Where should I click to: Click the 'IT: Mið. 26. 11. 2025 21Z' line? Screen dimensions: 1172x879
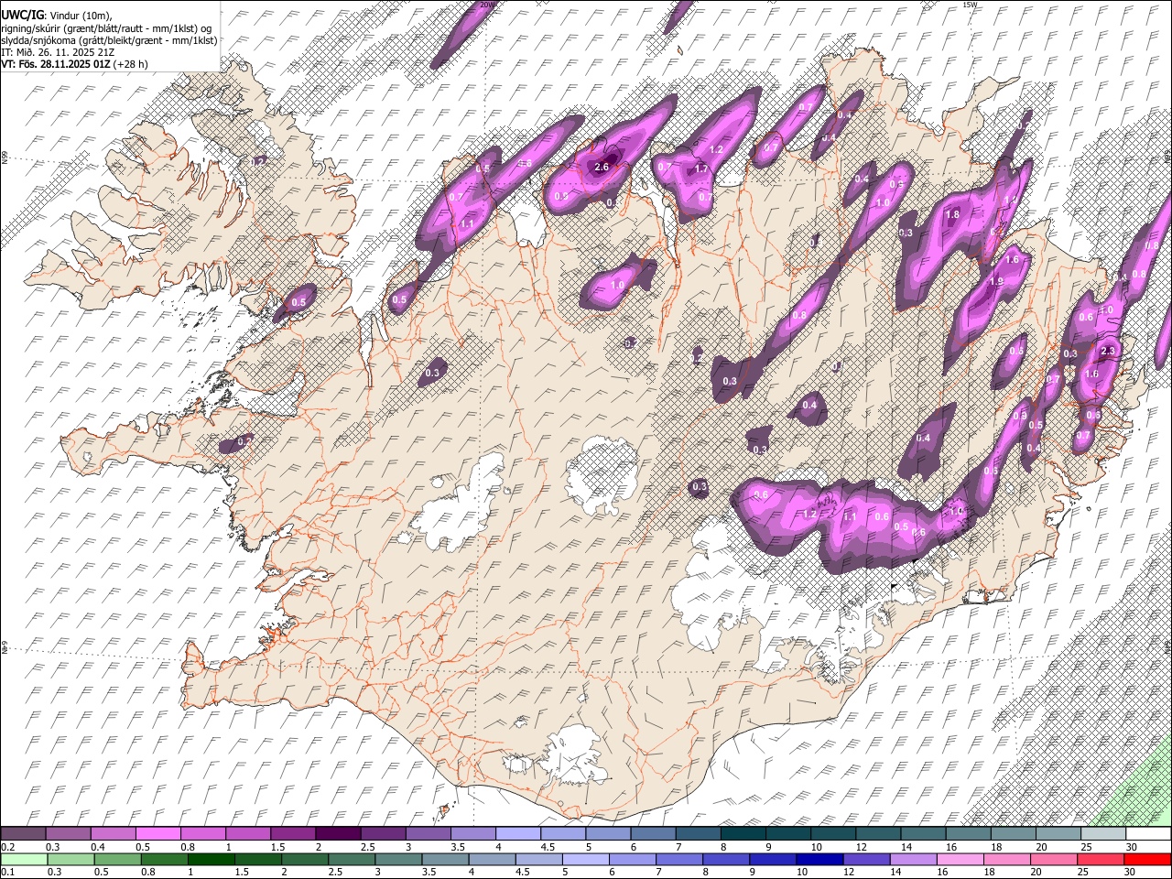coord(58,52)
